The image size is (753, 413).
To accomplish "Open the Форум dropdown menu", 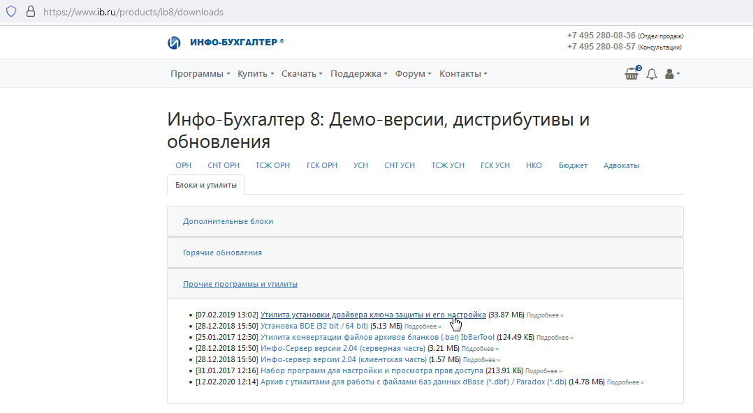I will point(413,73).
